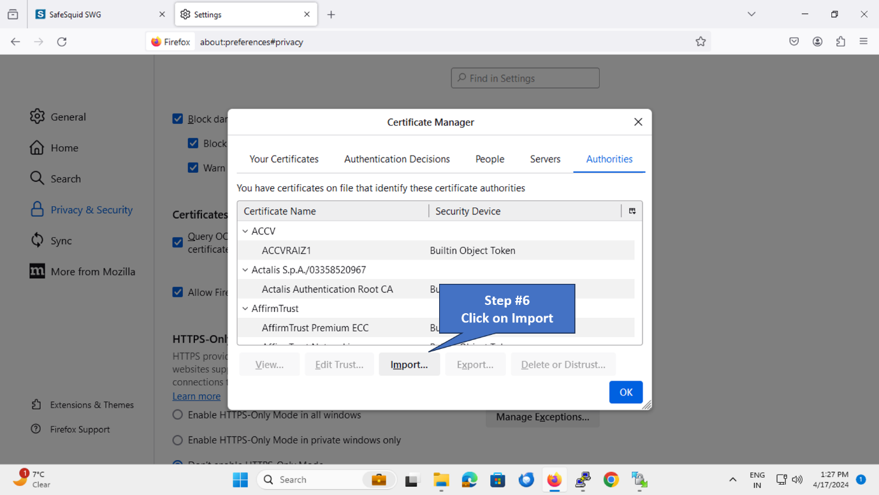Bookmark this page with the star icon
This screenshot has width=879, height=495.
701,41
